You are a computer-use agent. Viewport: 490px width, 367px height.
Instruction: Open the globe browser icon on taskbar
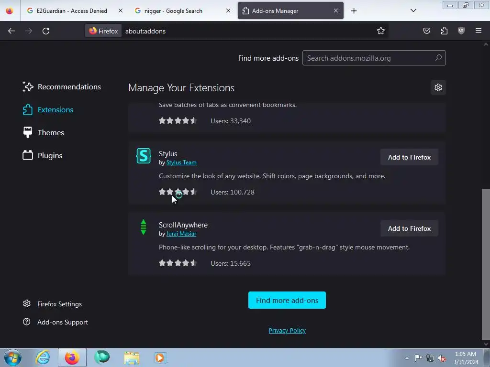tap(102, 357)
